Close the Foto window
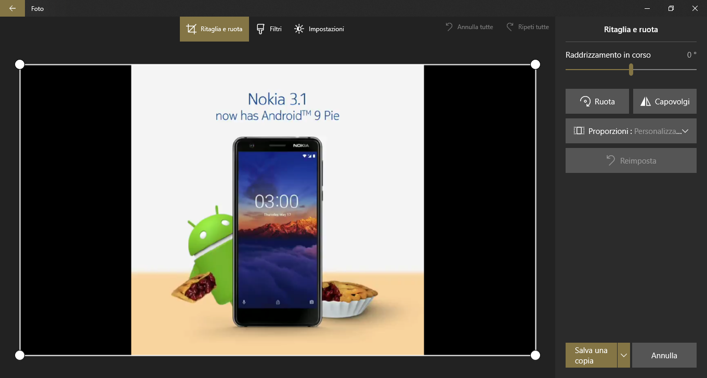 pos(695,8)
